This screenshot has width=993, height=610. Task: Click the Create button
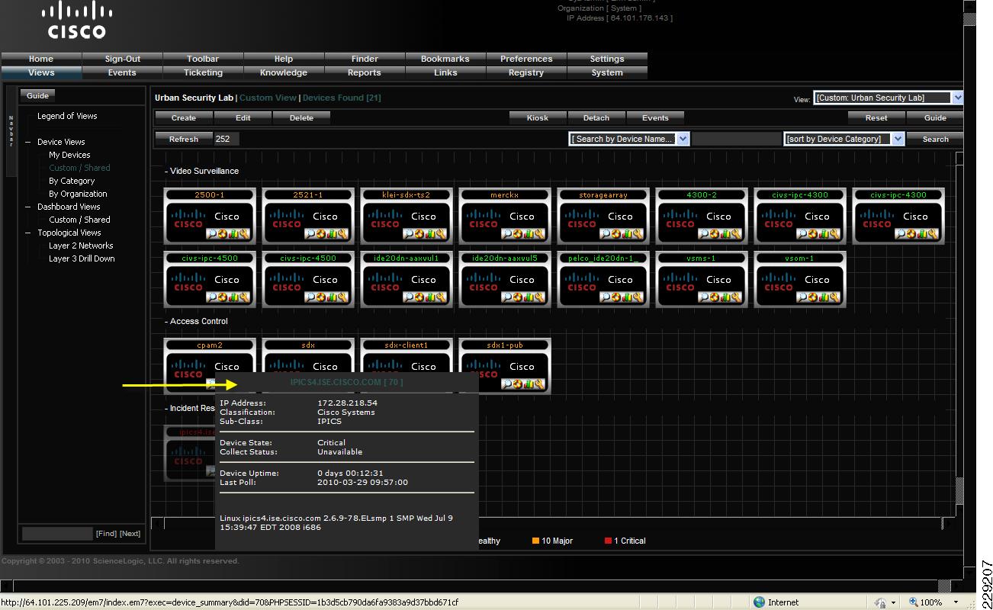(184, 117)
